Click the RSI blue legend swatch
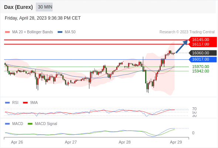 (7, 103)
